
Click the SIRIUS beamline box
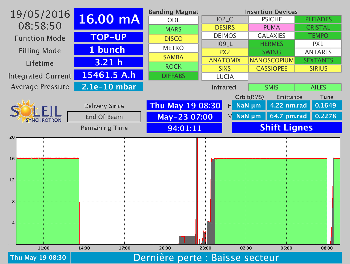pos(318,68)
